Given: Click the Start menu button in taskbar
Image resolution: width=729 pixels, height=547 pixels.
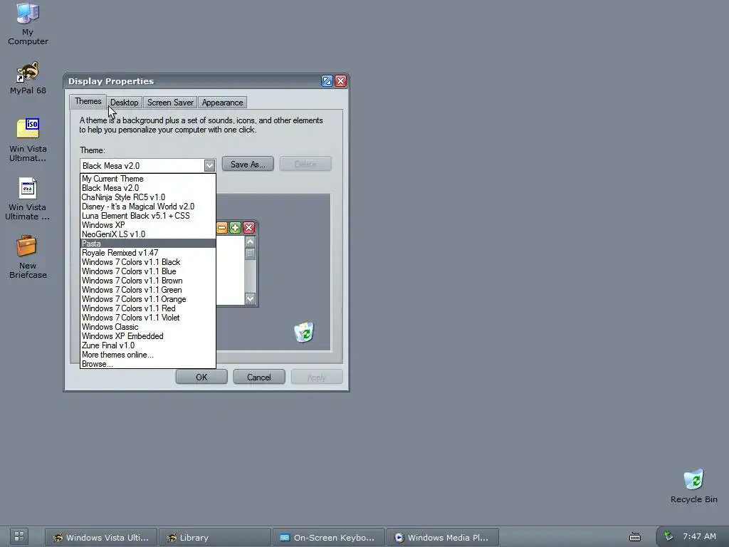Looking at the screenshot, I should (x=19, y=536).
